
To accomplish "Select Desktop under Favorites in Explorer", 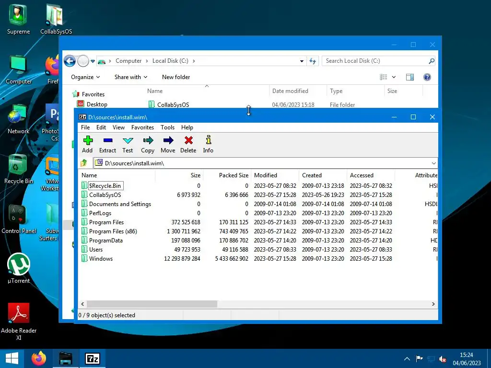I will coord(93,104).
